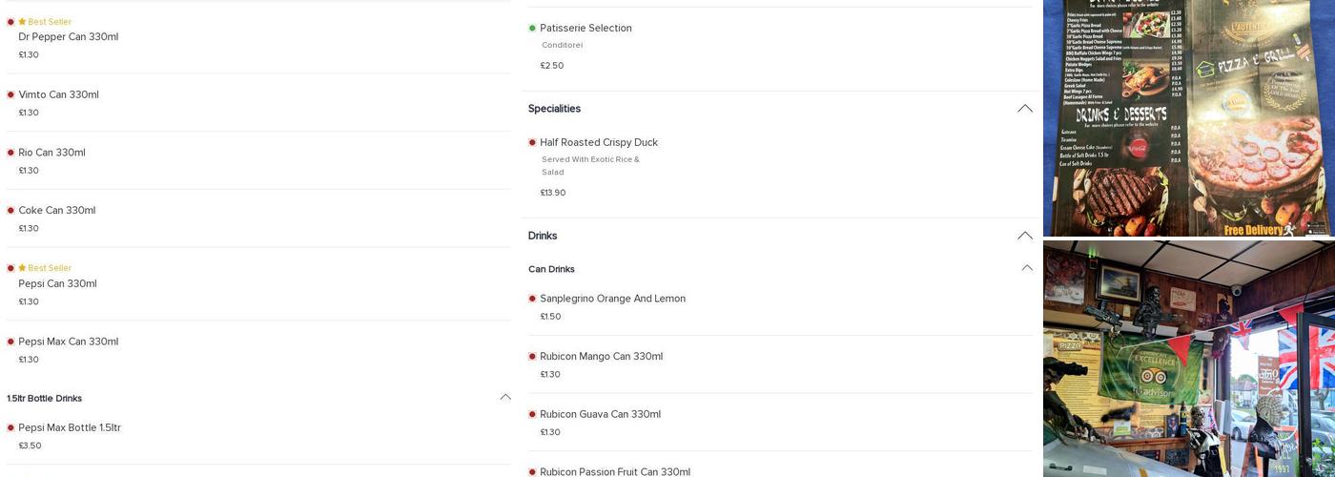
Task: Choose Dr Pepper Can 330ml
Action: (68, 37)
